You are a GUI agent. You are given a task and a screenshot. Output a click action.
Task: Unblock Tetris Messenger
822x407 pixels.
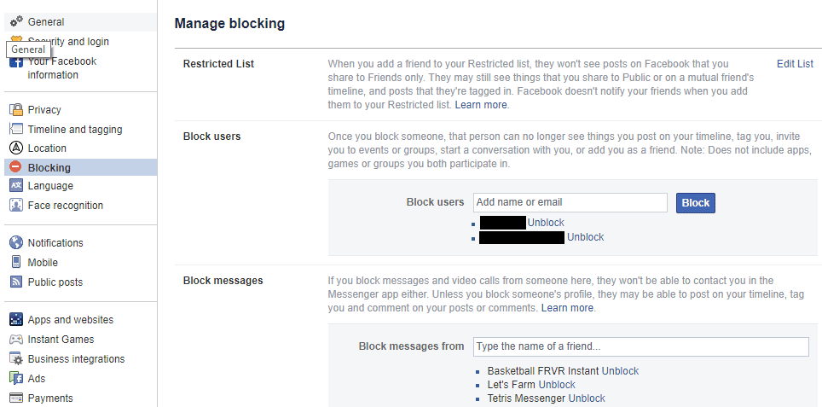point(587,398)
